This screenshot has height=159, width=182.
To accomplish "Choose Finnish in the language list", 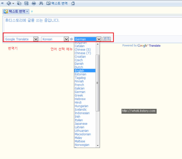I will point(85,81).
